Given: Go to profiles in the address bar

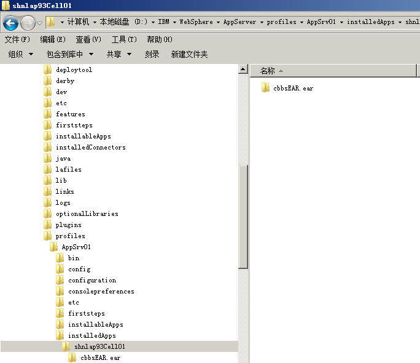Looking at the screenshot, I should pos(281,22).
